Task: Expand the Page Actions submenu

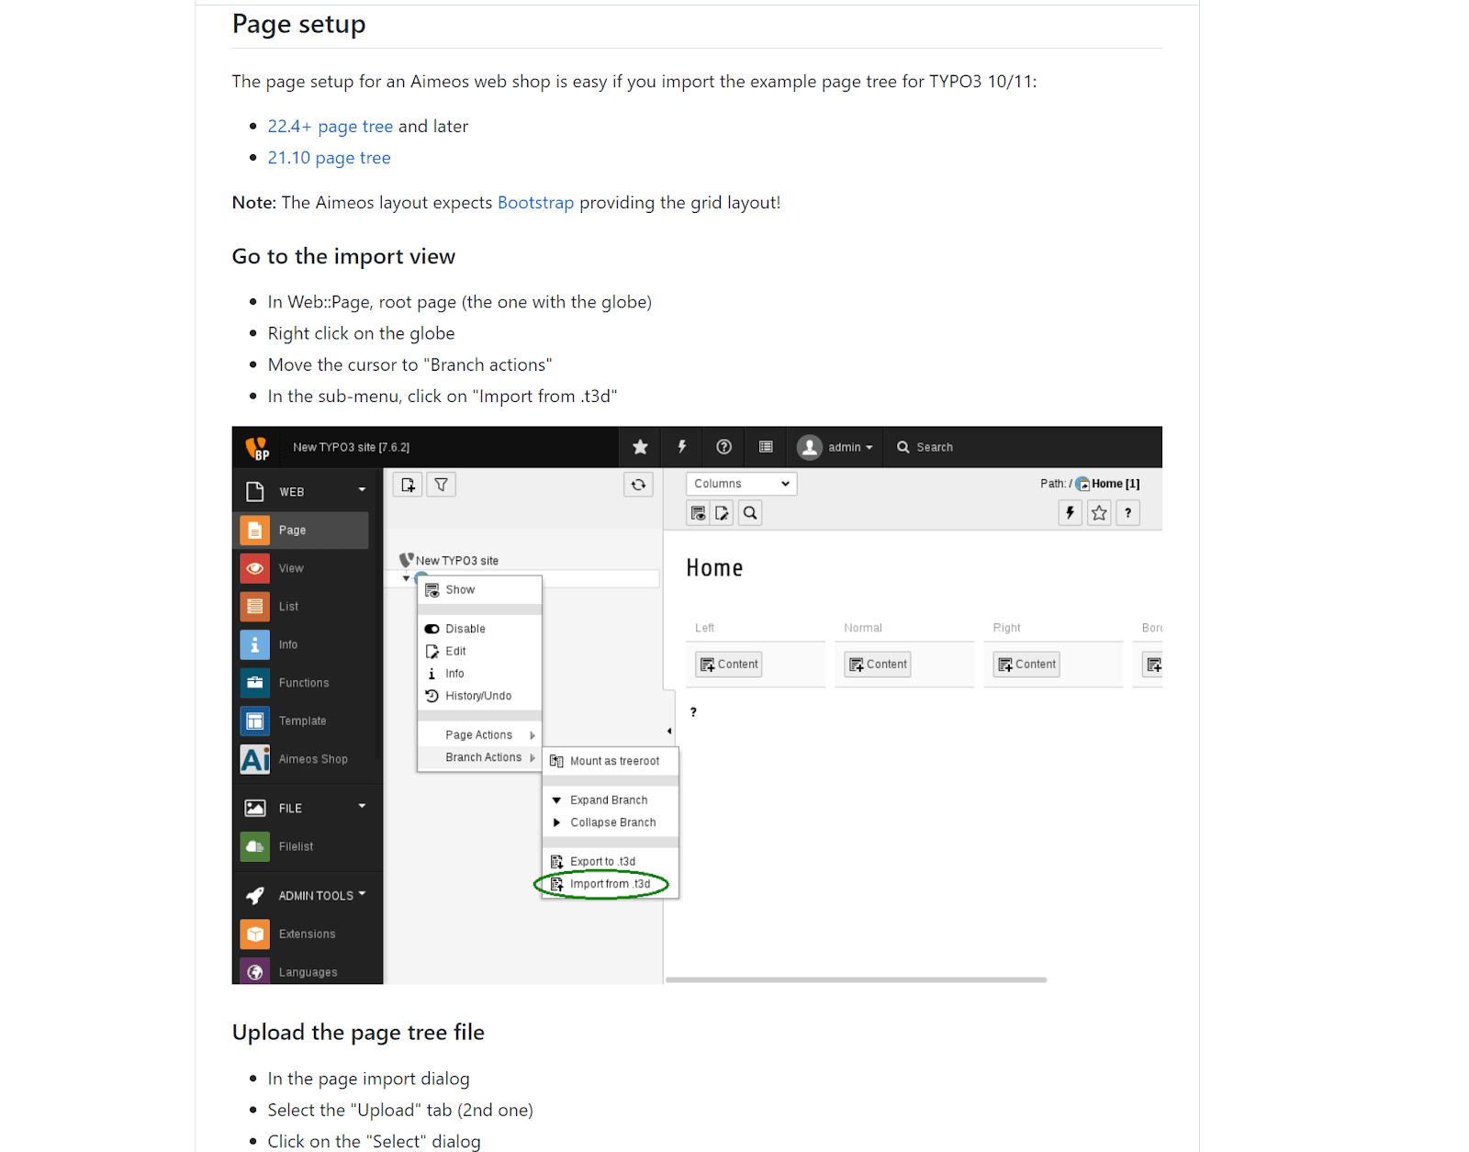Action: pos(479,735)
